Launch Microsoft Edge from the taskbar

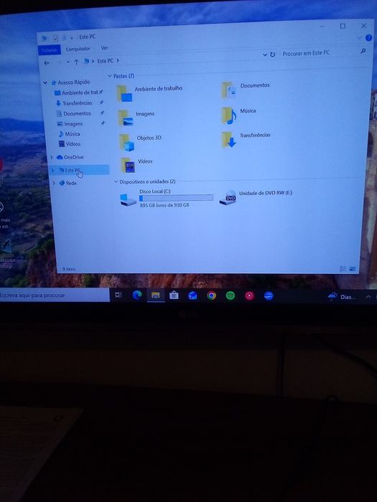tap(137, 295)
